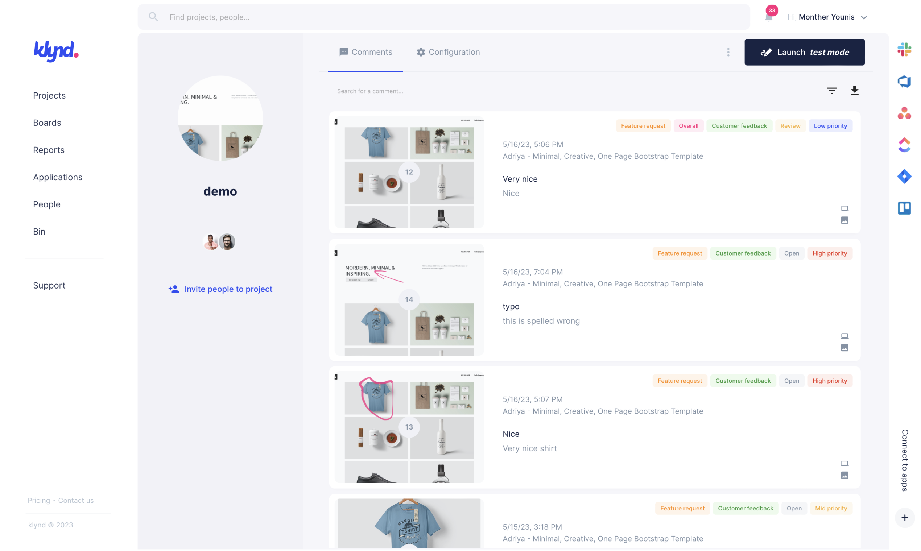
Task: Open the comment filter icon
Action: coord(831,91)
